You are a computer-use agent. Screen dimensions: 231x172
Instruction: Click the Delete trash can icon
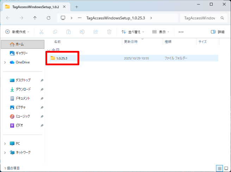(109, 32)
